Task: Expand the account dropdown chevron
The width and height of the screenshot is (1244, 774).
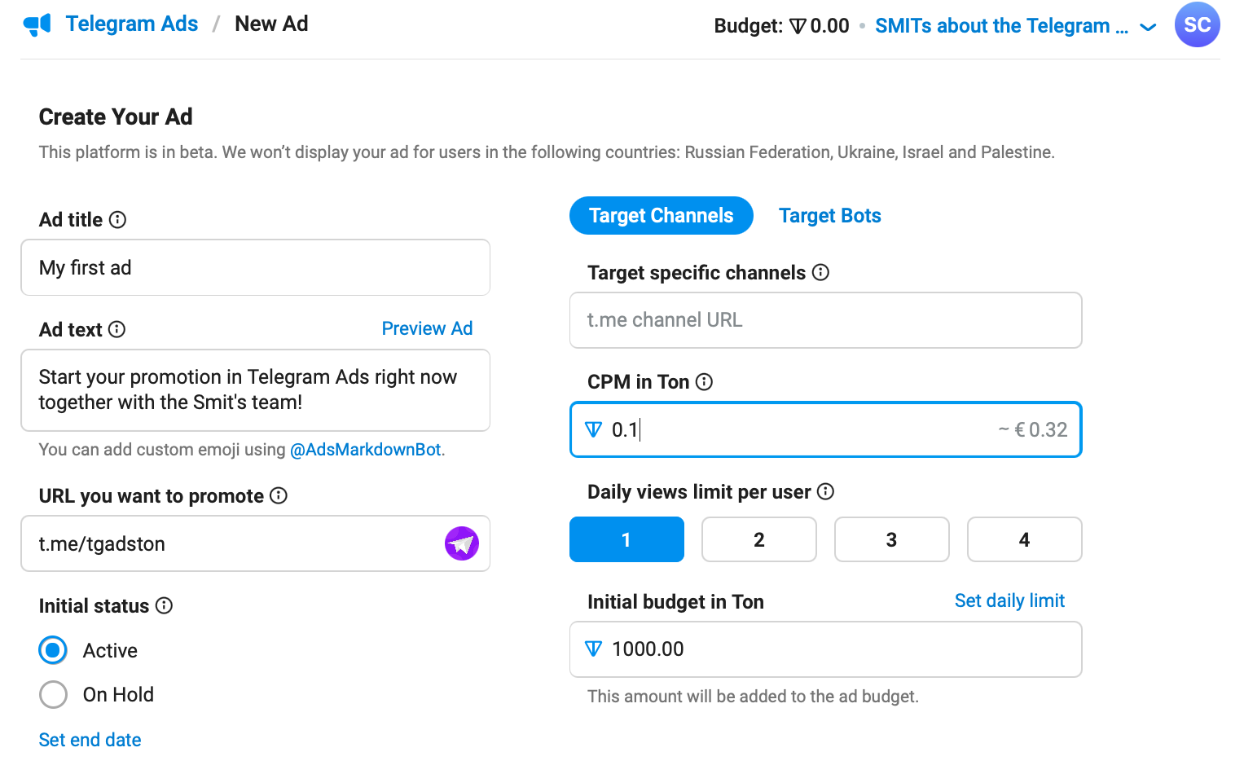Action: point(1148,27)
